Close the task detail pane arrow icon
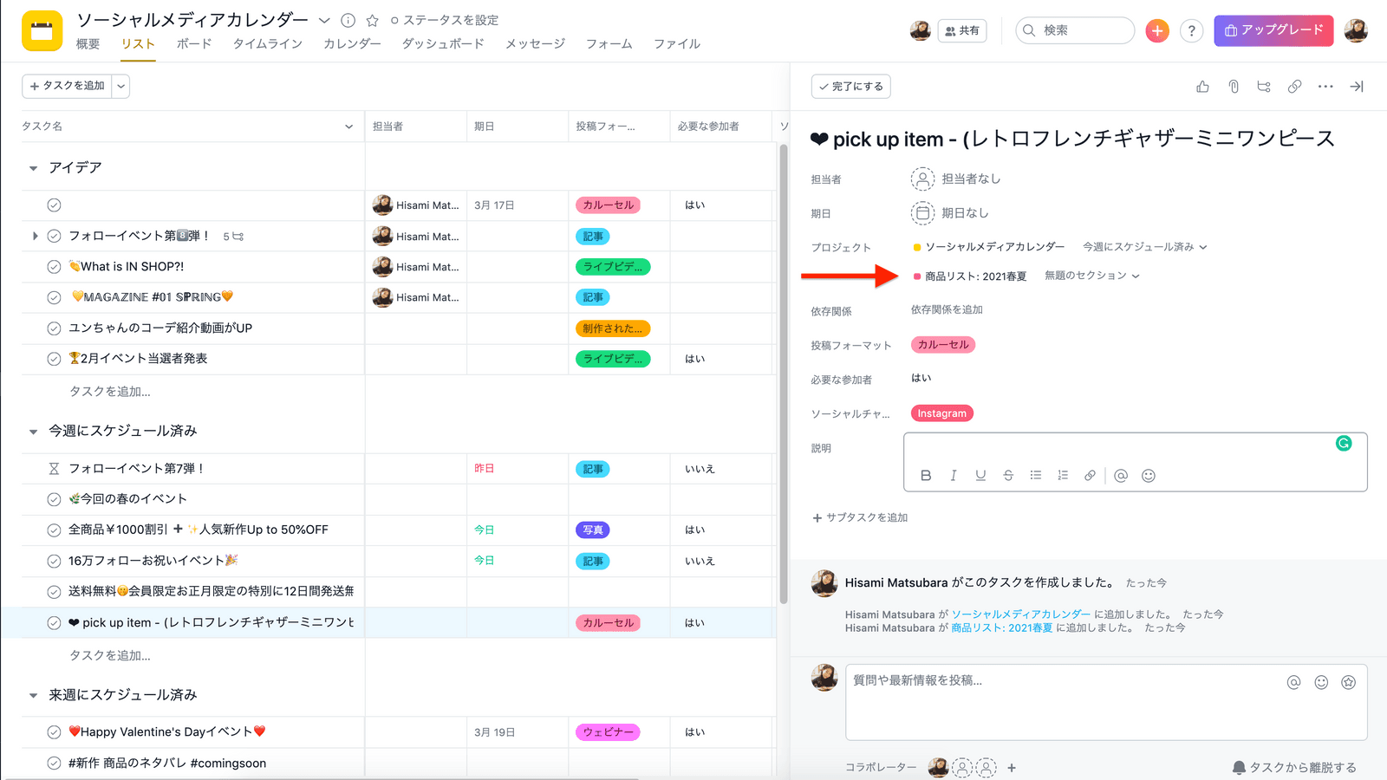Screen dimensions: 1387x780 [1357, 87]
